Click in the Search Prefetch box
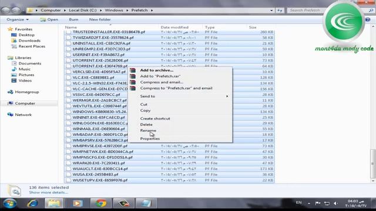Screen dimensions: 376x211 coord(305,11)
